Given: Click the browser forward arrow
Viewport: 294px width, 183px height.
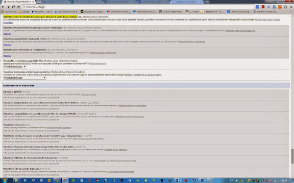Looking at the screenshot, I should coord(8,7).
